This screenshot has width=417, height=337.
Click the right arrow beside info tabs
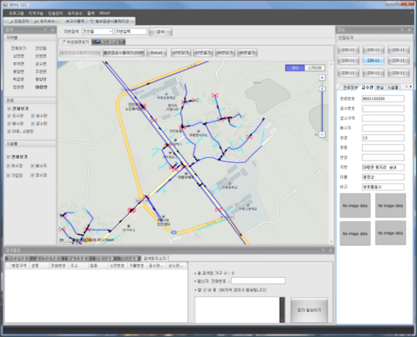[x=411, y=87]
